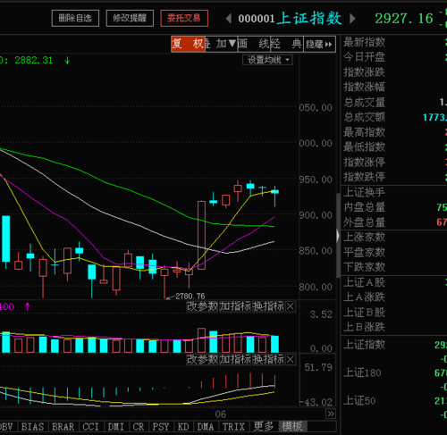Select the CR indicator tab

pyautogui.click(x=139, y=427)
